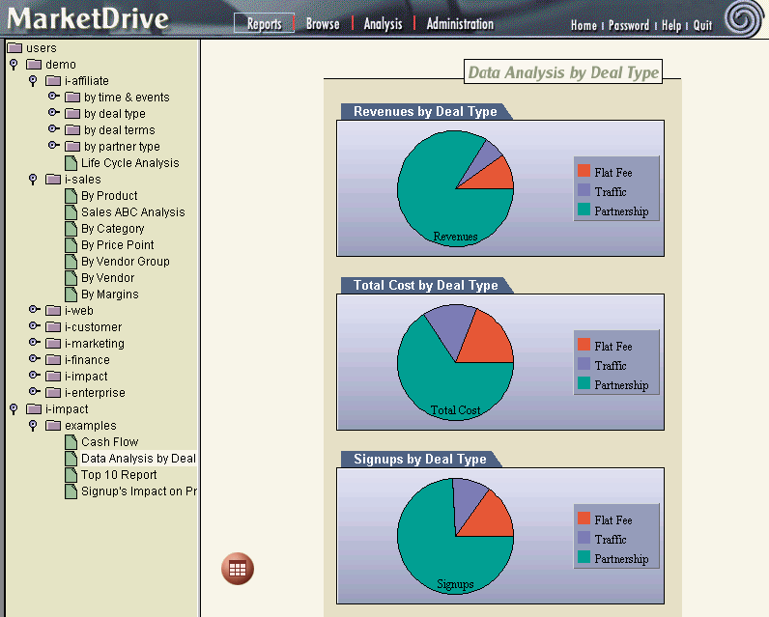Click the i-affiliate folder icon
Viewport: 769px width, 617px height.
pyautogui.click(x=53, y=81)
